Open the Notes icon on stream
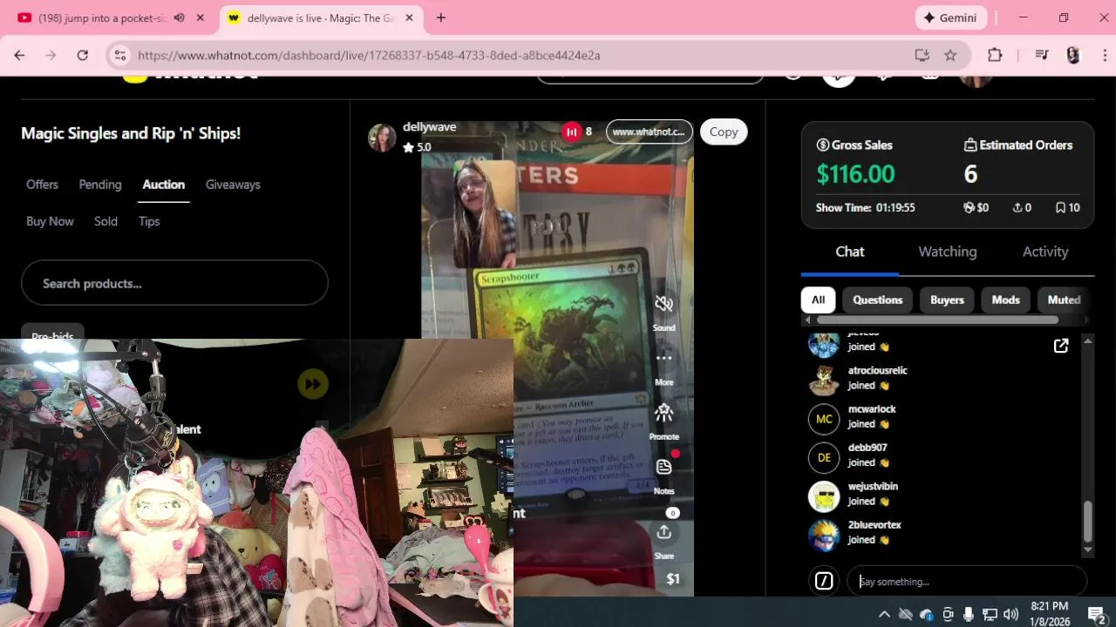 663,467
